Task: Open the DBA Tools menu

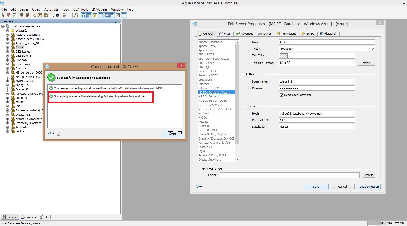Action: (80, 9)
